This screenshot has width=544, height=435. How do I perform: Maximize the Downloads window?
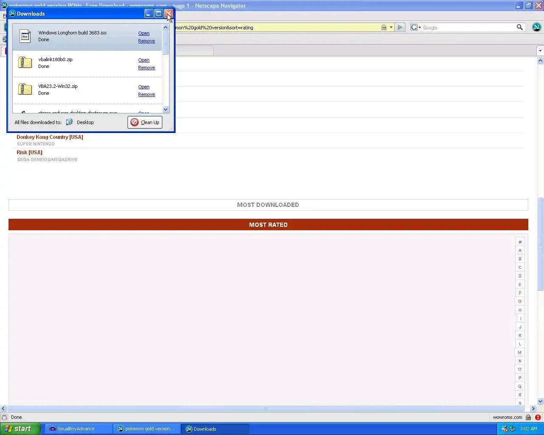[x=159, y=14]
